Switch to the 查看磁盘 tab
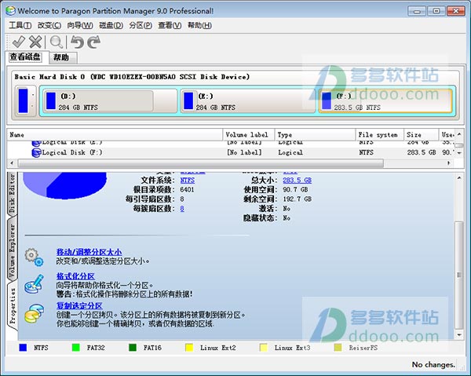The image size is (471, 376). coord(25,57)
